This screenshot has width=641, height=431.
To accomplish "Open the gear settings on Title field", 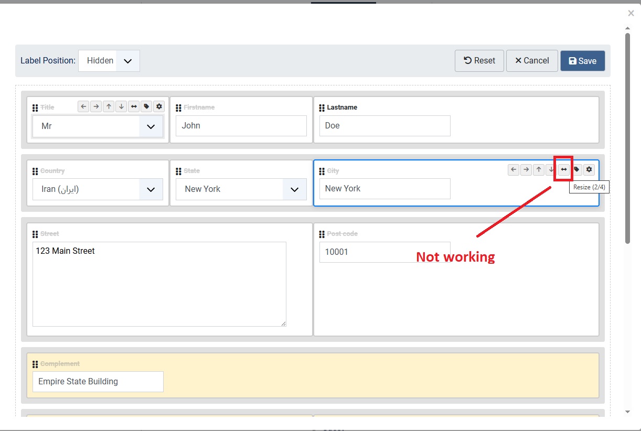I will [x=159, y=106].
